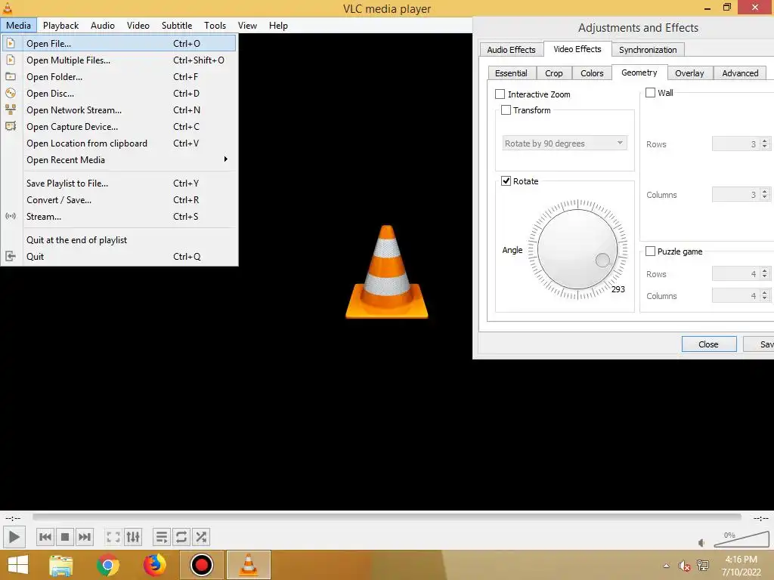Click the muted volume tray icon

coord(684,566)
